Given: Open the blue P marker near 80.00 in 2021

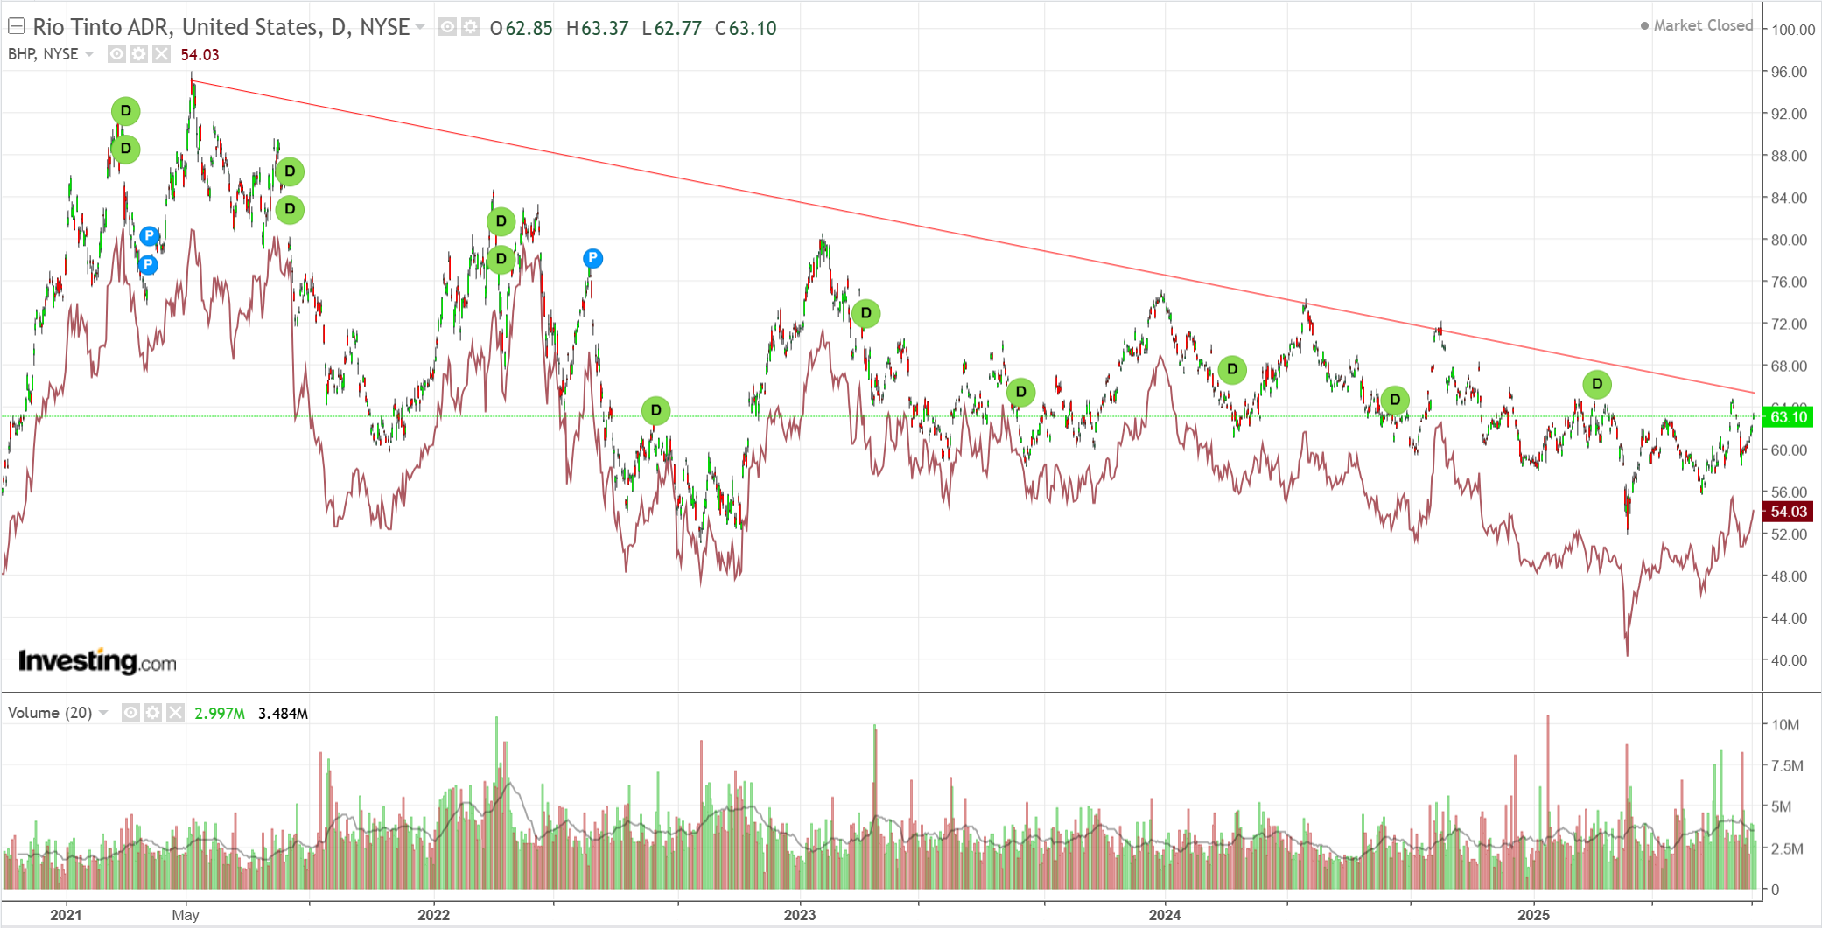Looking at the screenshot, I should coord(150,235).
